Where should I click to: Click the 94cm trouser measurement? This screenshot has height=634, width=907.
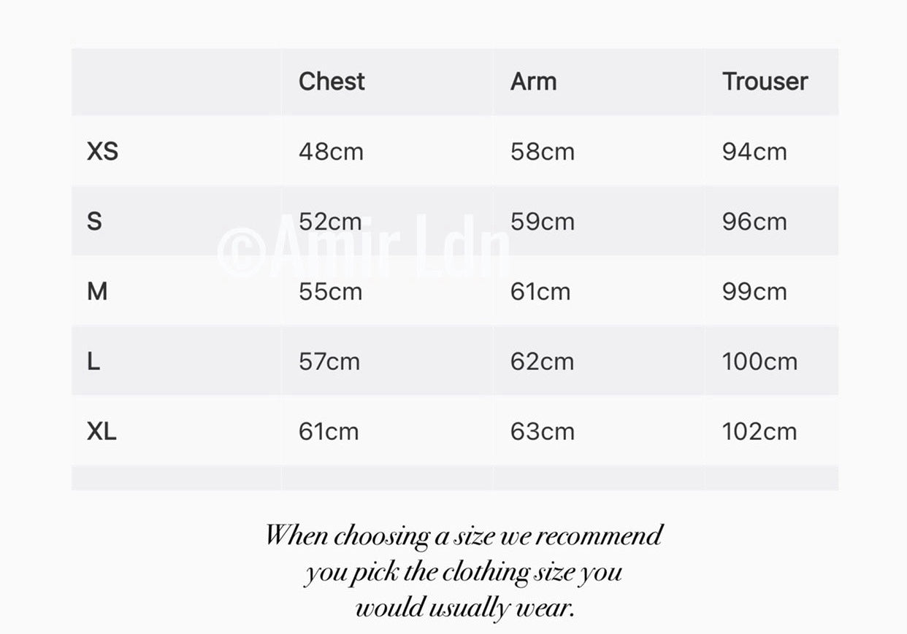click(x=754, y=151)
